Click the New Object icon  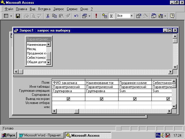point(160,16)
